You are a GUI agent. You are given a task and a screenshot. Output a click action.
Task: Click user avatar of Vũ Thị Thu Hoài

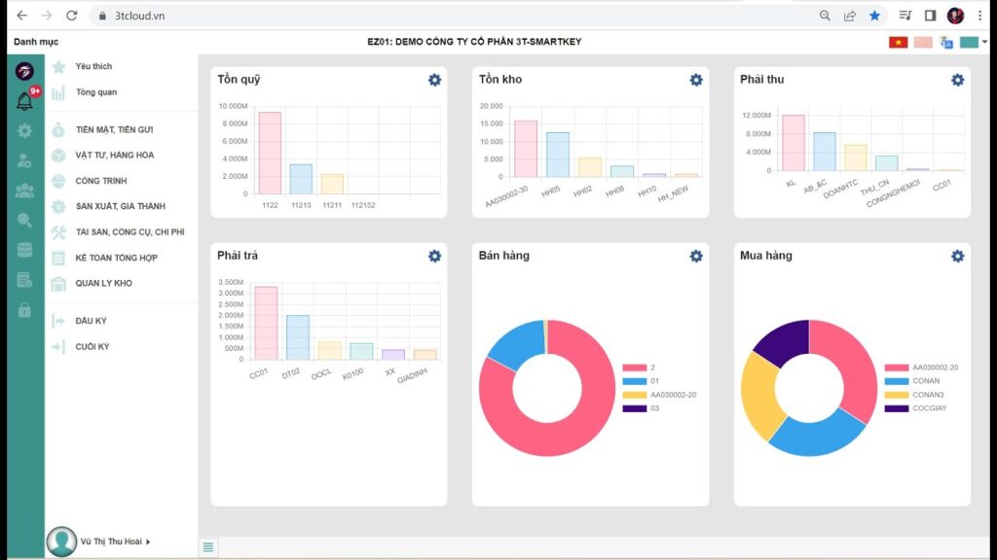[x=61, y=542]
